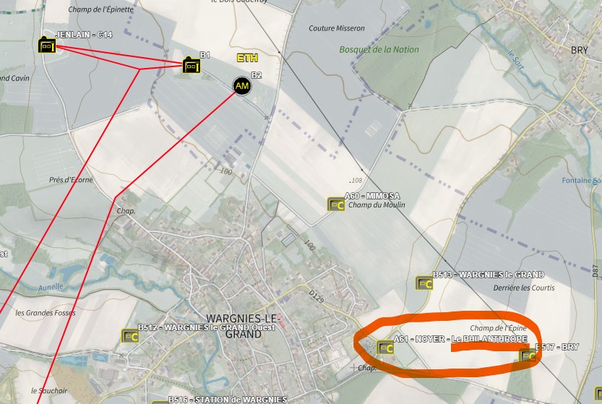Open the A61 - NOYER PC marker

[385, 348]
